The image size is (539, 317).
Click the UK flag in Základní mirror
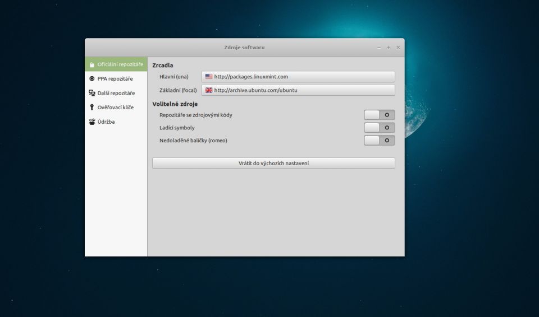click(209, 90)
